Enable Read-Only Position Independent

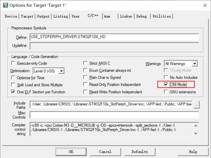85,85
